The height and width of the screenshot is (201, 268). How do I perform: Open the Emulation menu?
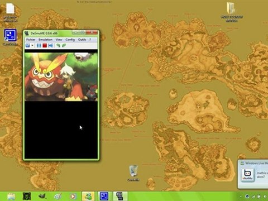[45, 40]
